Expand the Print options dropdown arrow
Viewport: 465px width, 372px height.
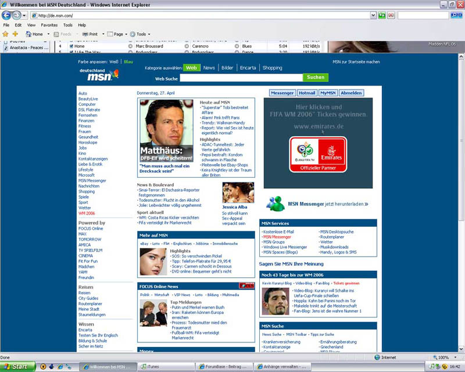click(103, 34)
